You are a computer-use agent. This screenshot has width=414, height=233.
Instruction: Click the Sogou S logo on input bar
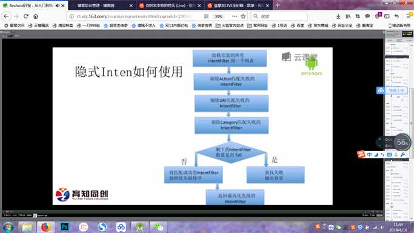point(361,154)
